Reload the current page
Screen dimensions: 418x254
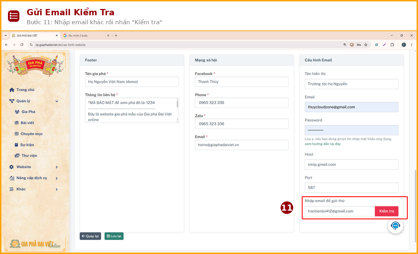[x=22, y=45]
